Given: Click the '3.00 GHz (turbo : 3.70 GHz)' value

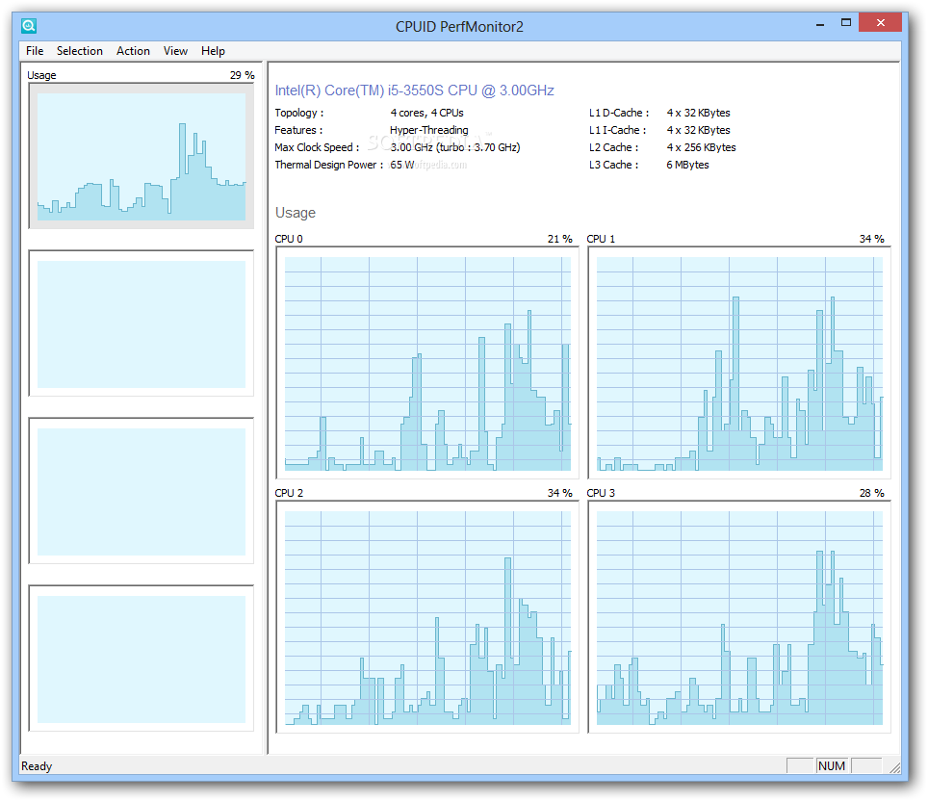Looking at the screenshot, I should coord(455,147).
